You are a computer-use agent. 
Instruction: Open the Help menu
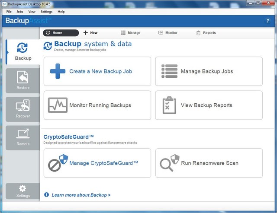click(61, 12)
